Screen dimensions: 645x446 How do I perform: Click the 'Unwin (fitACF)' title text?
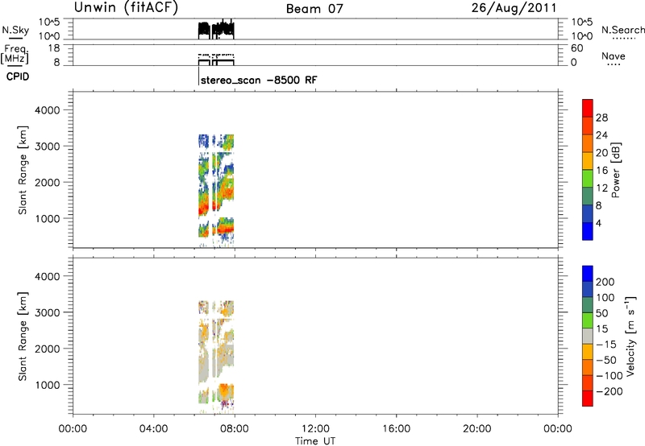pos(126,7)
